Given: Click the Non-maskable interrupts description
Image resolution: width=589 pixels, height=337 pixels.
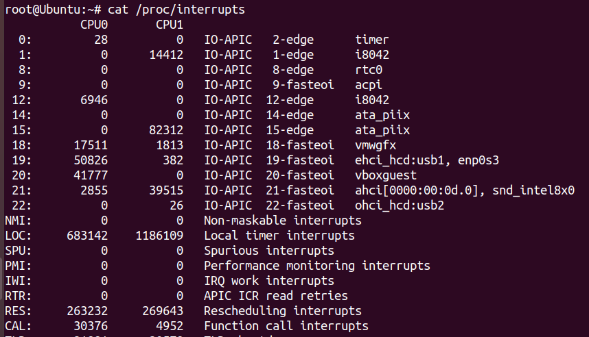Looking at the screenshot, I should point(283,221).
